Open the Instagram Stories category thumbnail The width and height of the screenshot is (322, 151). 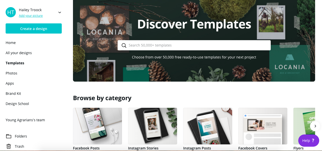(x=153, y=126)
